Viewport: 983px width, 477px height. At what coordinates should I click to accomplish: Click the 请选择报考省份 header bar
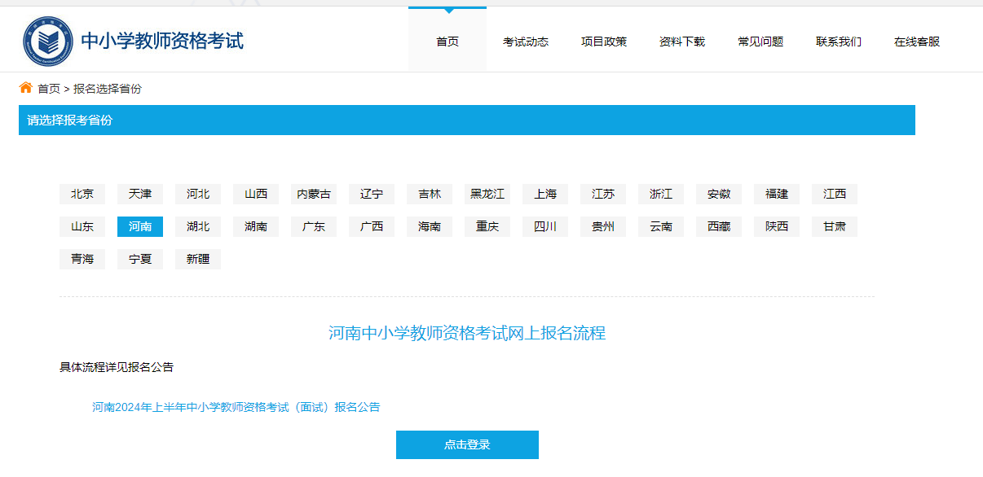point(467,120)
